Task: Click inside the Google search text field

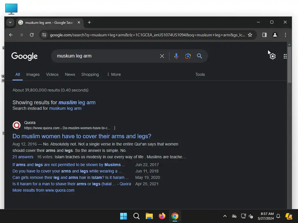Action: click(x=107, y=56)
